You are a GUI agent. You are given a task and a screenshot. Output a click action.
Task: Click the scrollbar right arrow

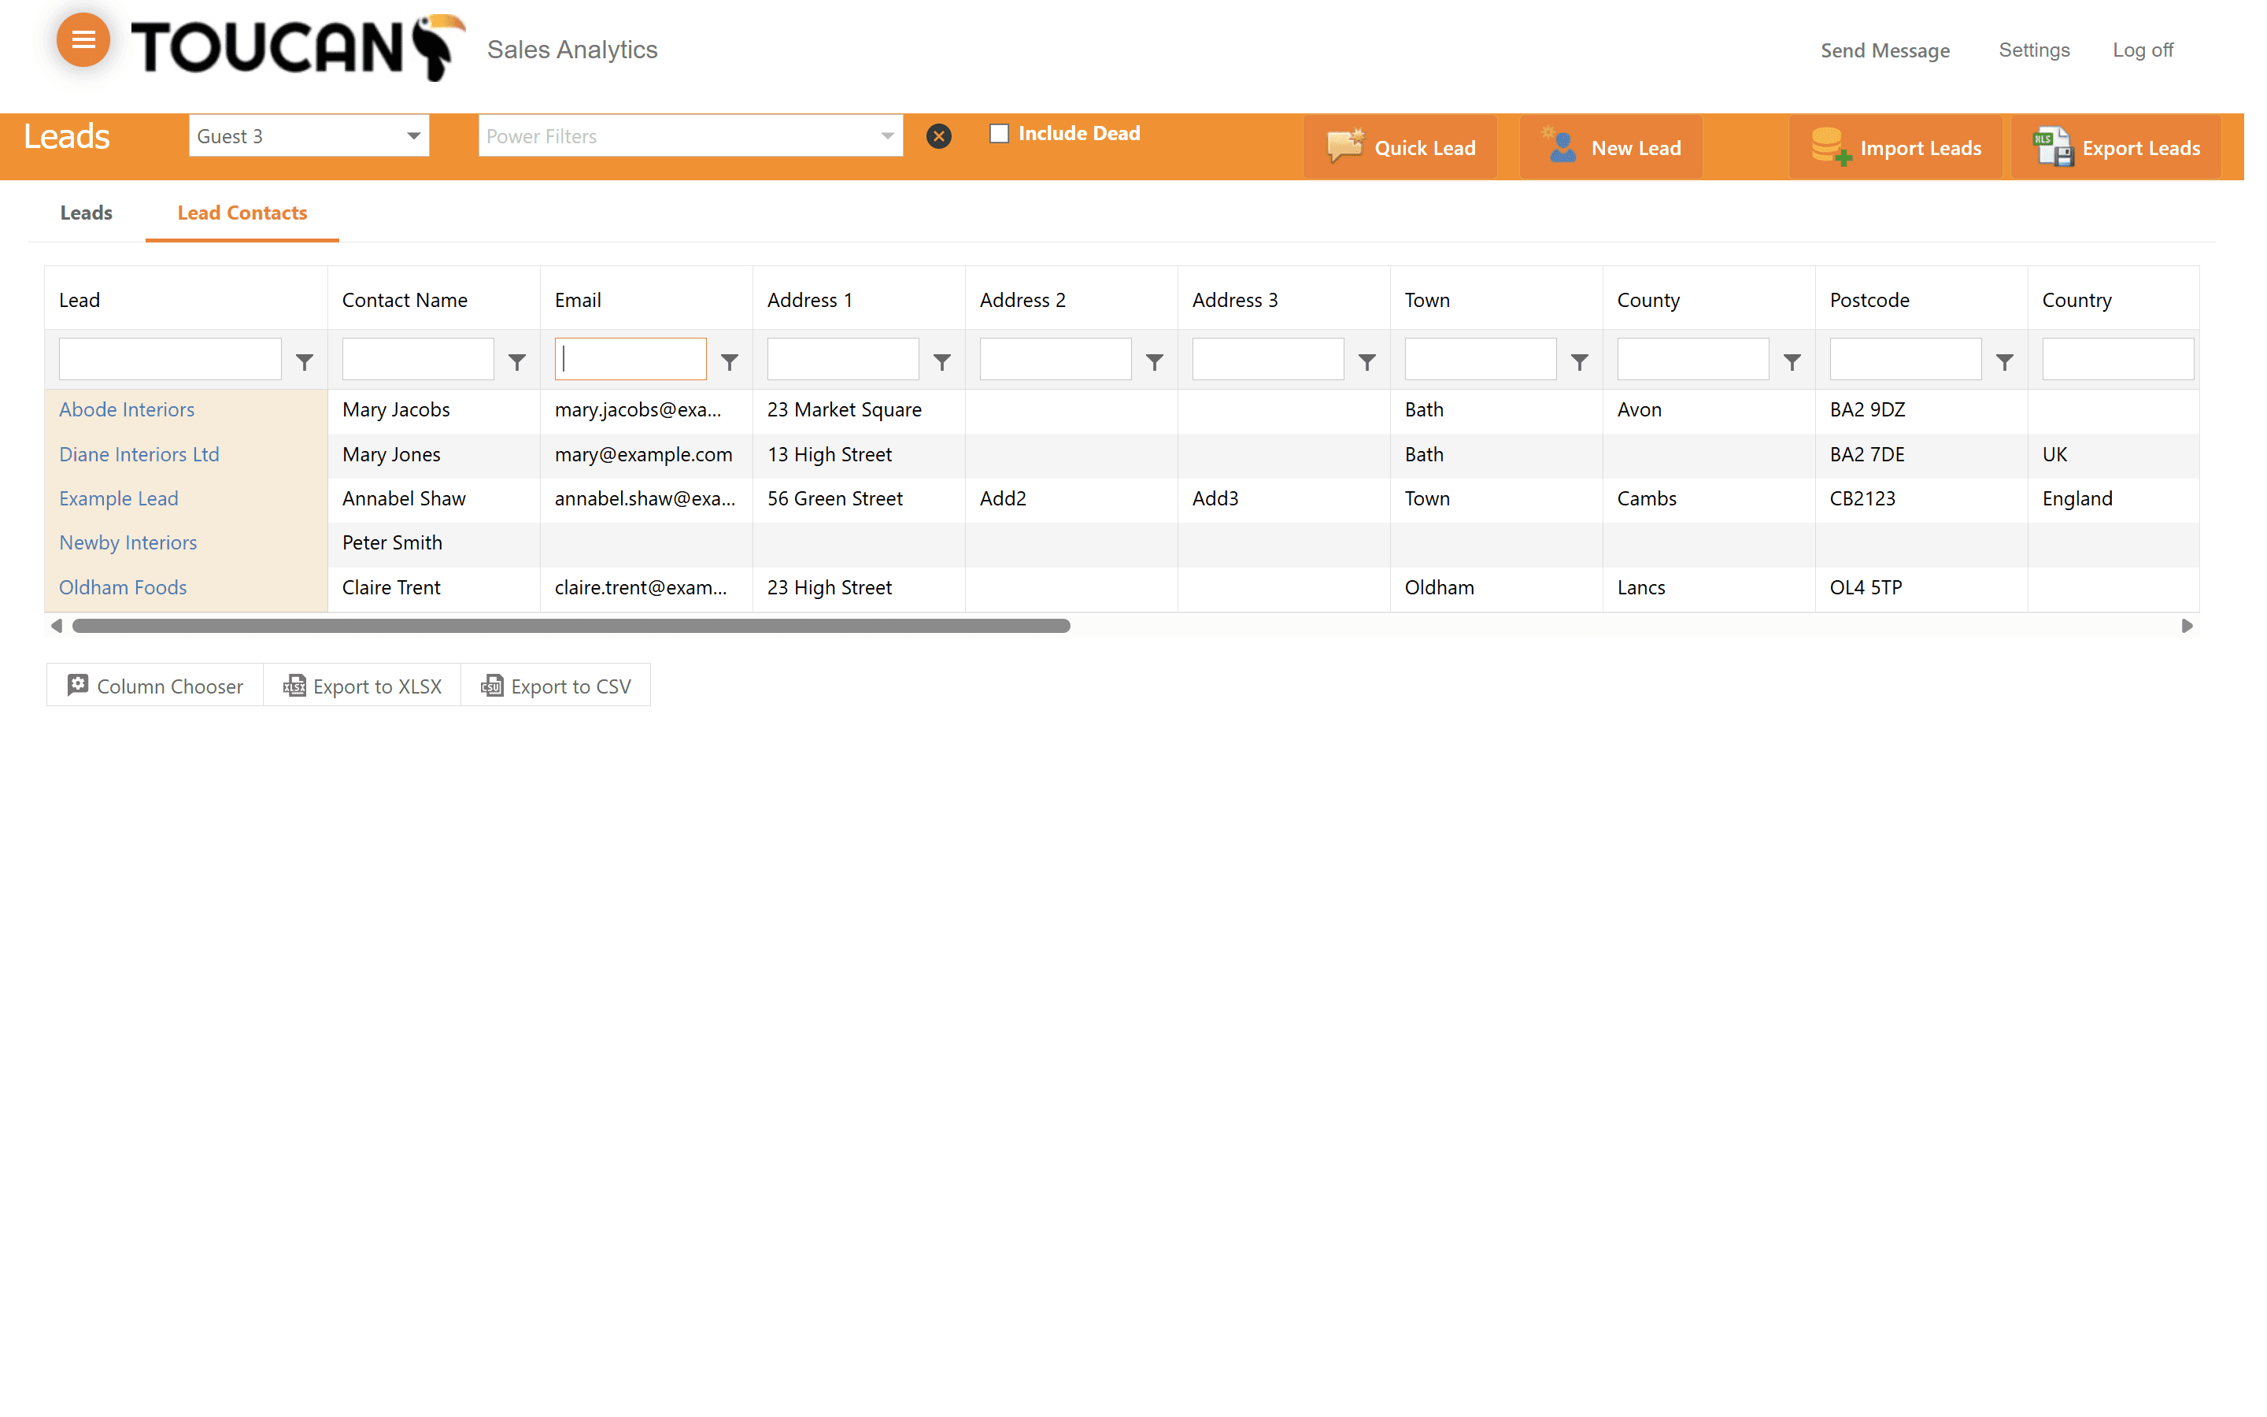pos(2187,625)
